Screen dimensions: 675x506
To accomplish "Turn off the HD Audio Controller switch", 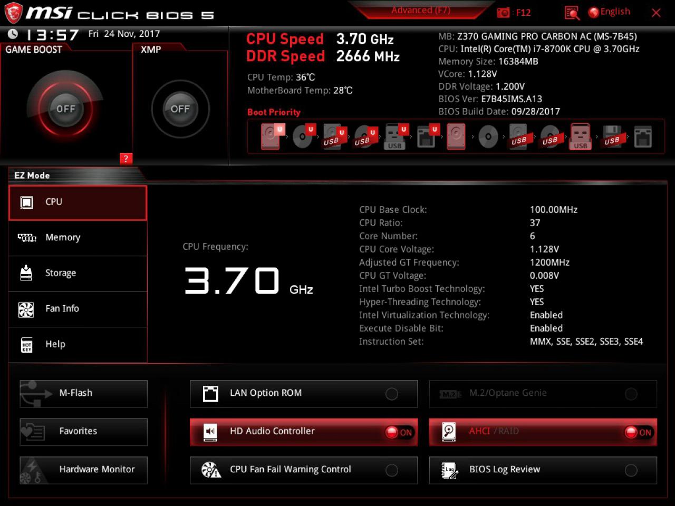I will pyautogui.click(x=399, y=432).
